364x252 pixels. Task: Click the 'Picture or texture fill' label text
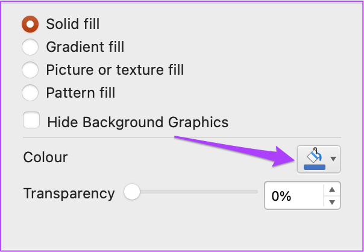click(x=115, y=70)
